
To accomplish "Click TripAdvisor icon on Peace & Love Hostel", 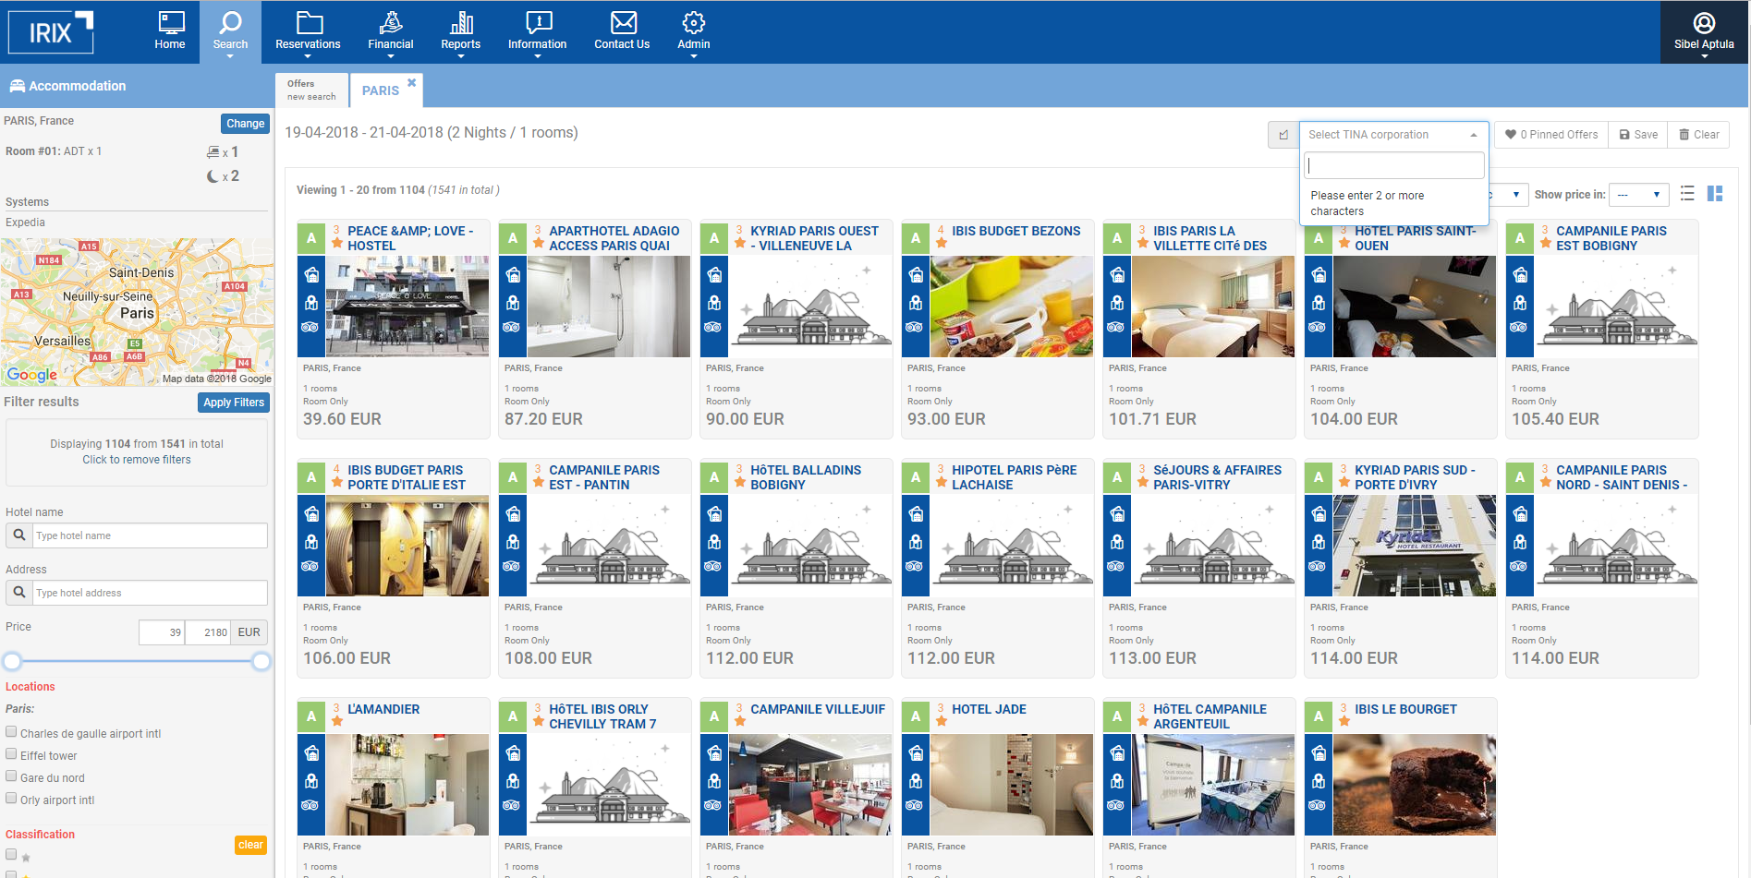I will click(310, 327).
